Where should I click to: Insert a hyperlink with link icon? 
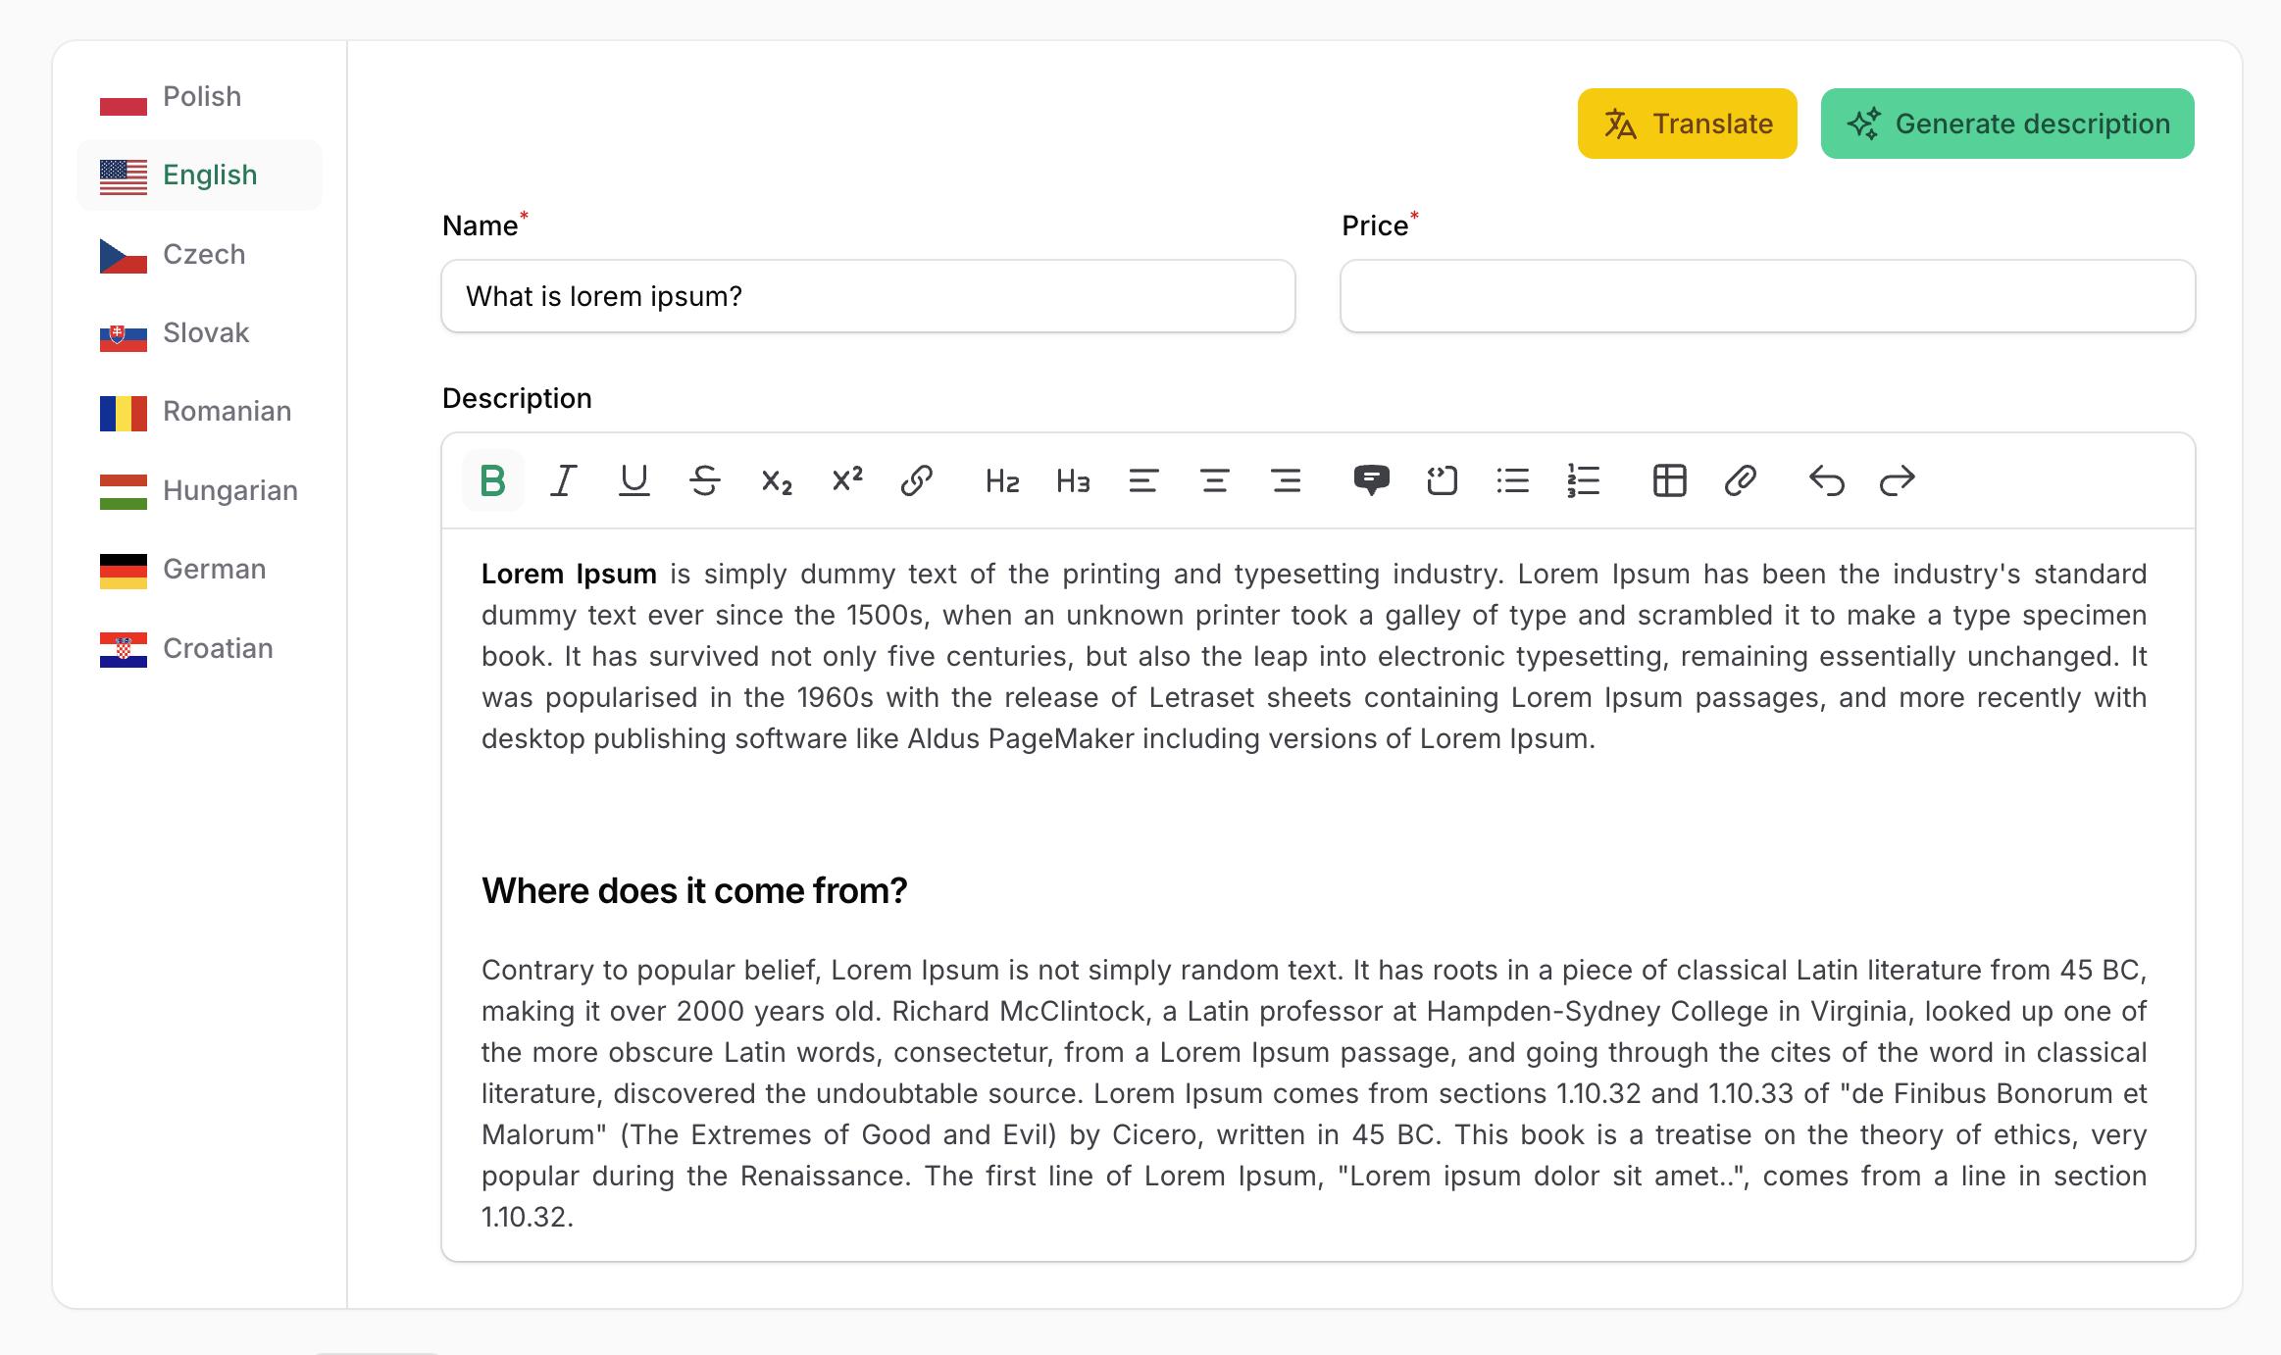click(x=916, y=480)
